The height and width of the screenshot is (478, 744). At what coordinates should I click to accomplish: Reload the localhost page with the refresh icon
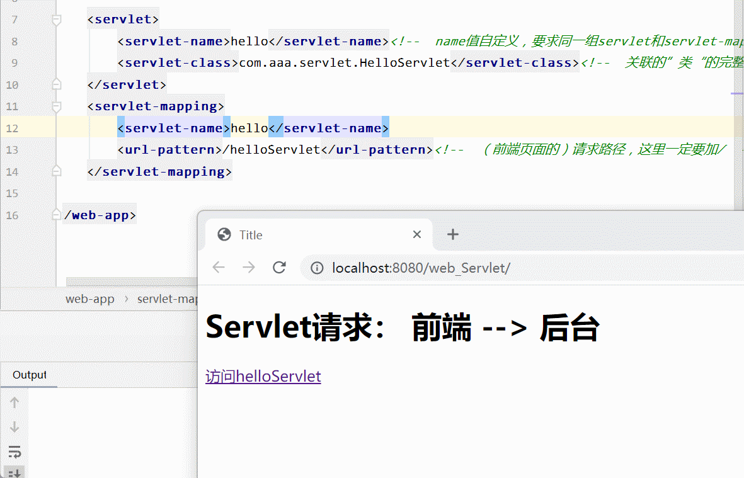(279, 267)
